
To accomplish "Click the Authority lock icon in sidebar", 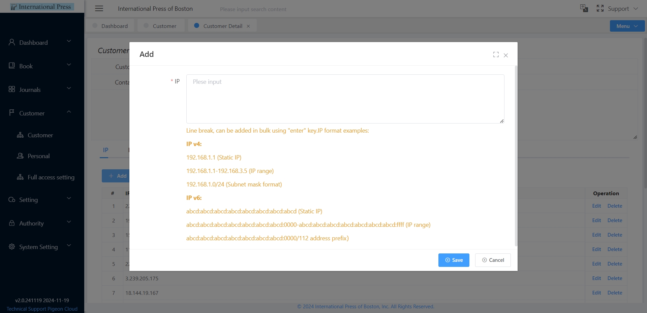I will [x=12, y=223].
